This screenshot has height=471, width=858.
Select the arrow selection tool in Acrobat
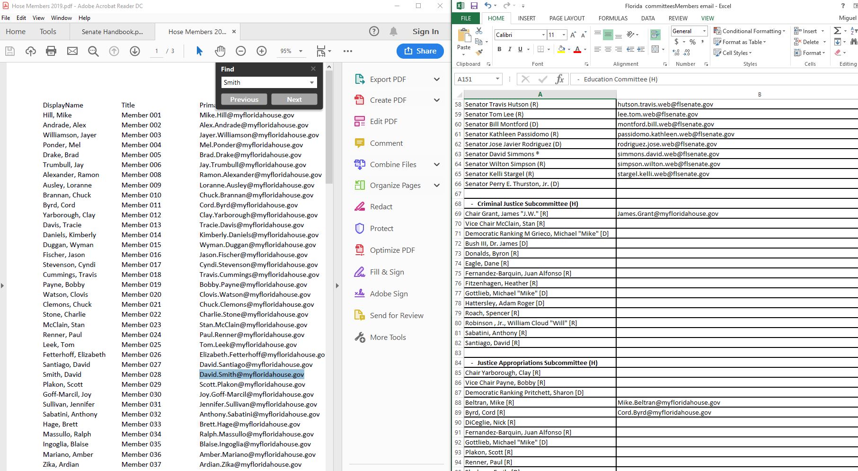(x=199, y=51)
